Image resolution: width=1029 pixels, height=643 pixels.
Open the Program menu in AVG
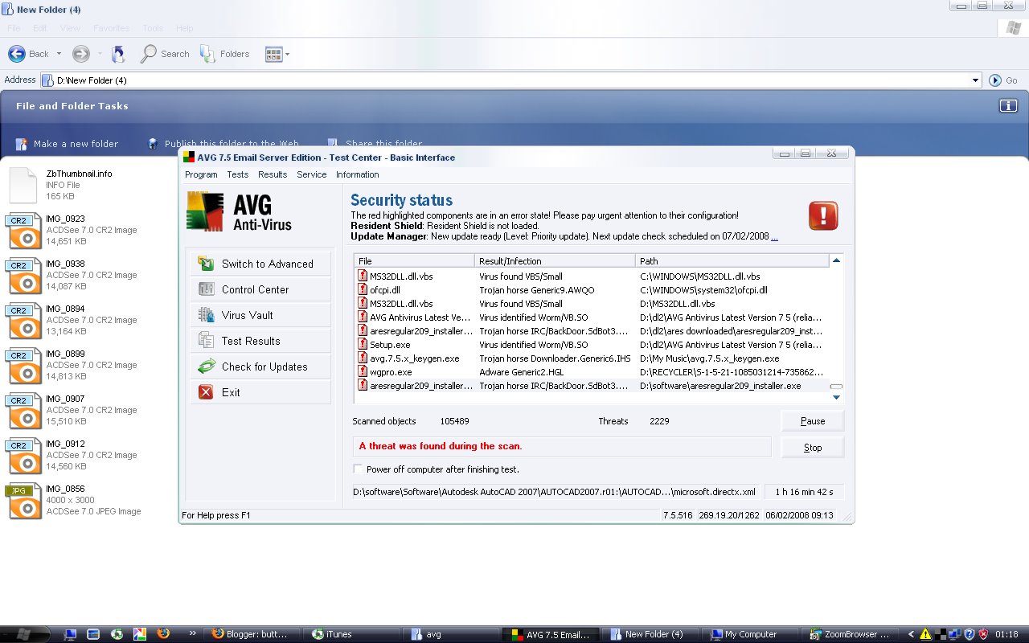tap(201, 174)
